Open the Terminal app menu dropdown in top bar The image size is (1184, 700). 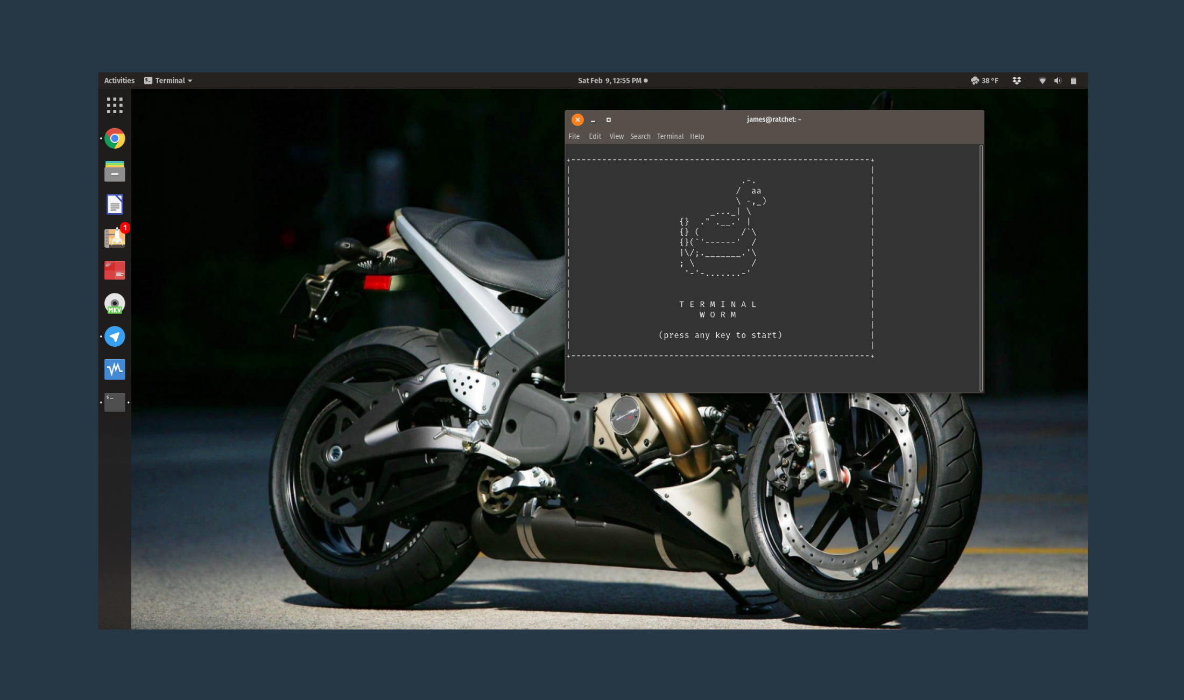point(168,81)
